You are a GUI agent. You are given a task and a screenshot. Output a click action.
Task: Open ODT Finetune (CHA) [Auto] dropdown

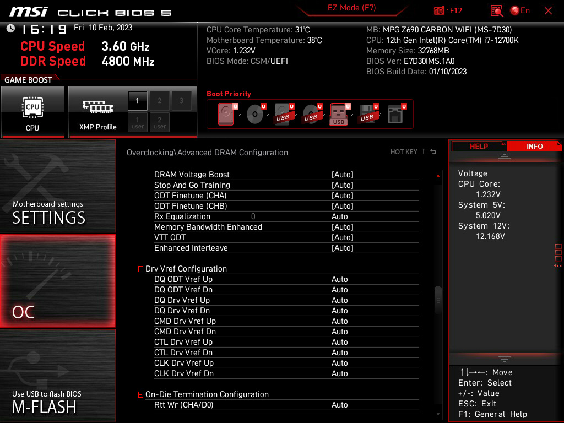click(343, 196)
